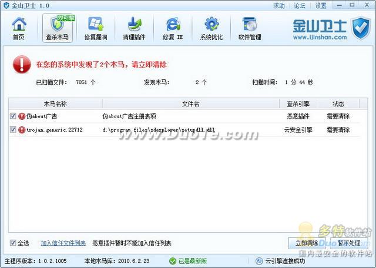Open the 修复 IE repair icon

pos(173,28)
